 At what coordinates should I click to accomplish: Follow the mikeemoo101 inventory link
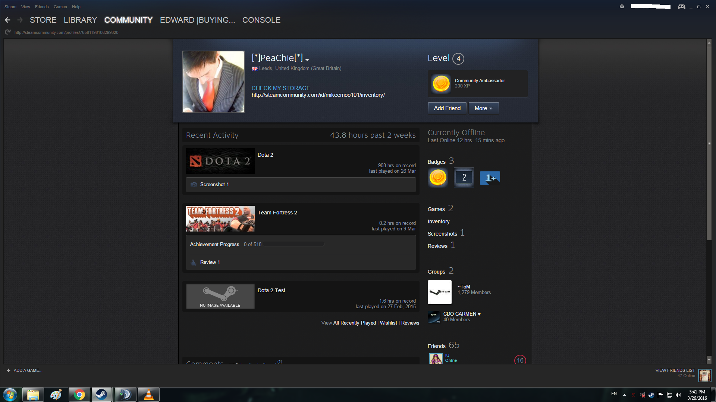tap(318, 95)
